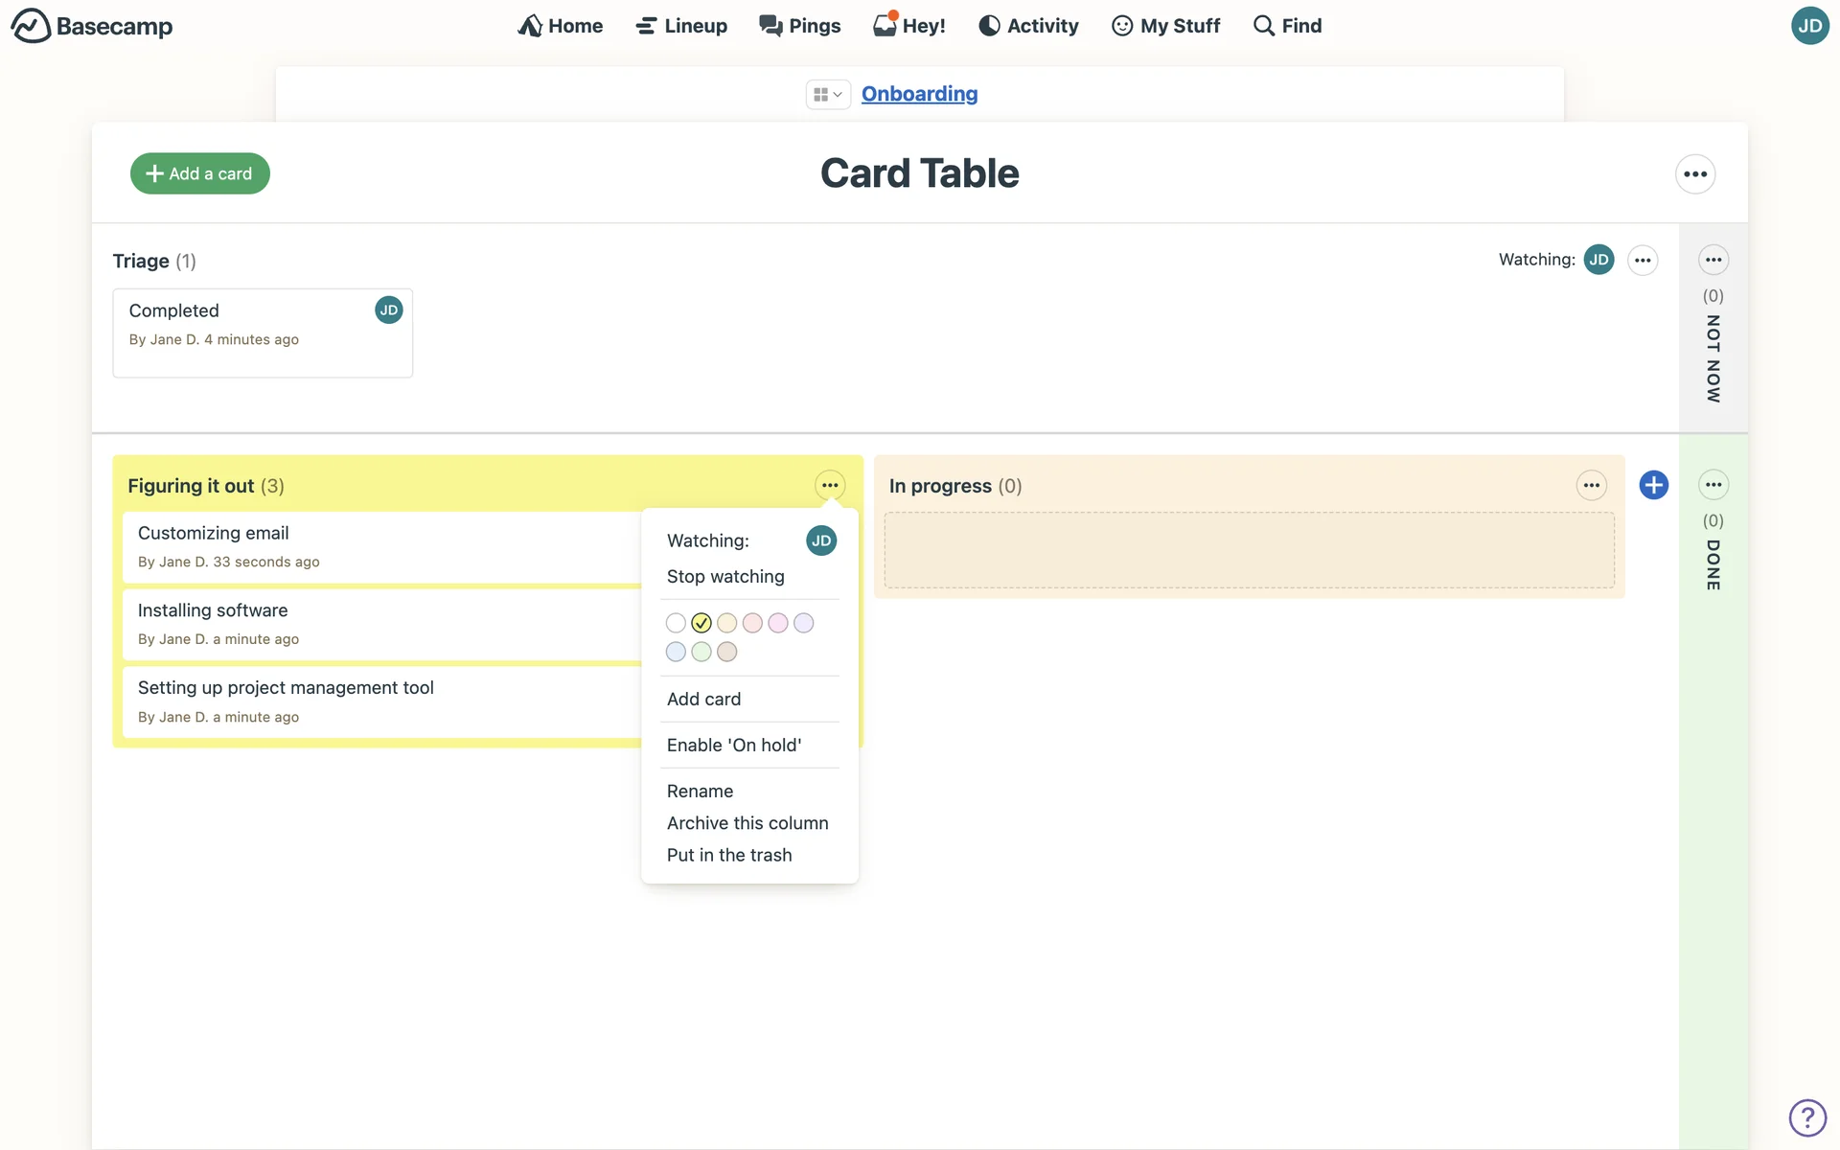Screen dimensions: 1840x1150
Task: Select the light blue column color
Action: [676, 652]
